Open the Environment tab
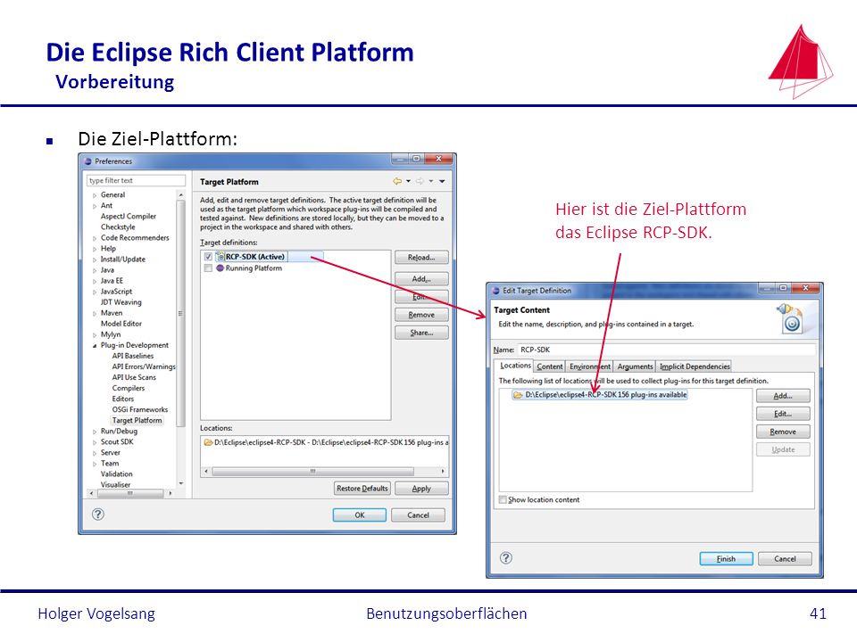This screenshot has width=857, height=642. click(x=589, y=366)
